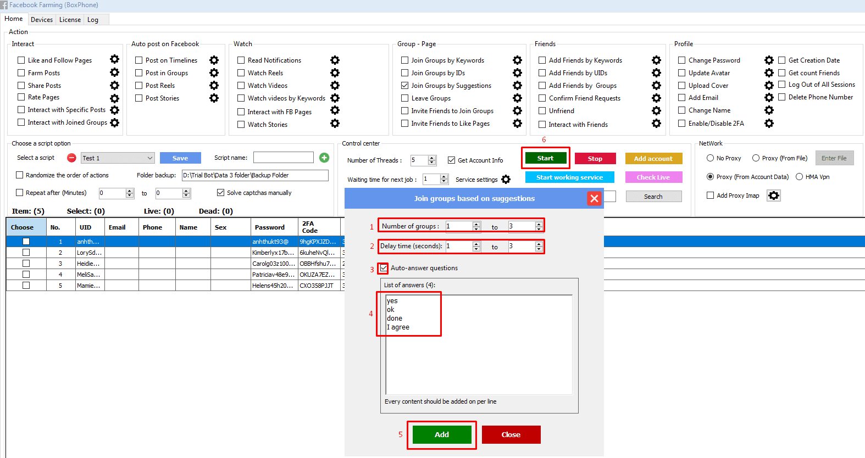Viewport: 865px width, 458px height.
Task: Open settings gear for Watch Reels
Action: click(335, 72)
